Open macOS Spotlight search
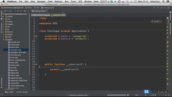The height and width of the screenshot is (97, 172). coord(163,1)
